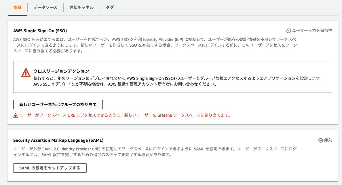The image size is (342, 185).
Task: Click the 認証 tab
Action: pos(18,8)
